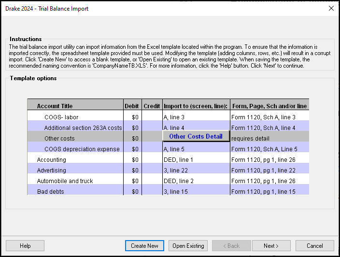The width and height of the screenshot is (340, 257).
Task: Select the 'Bad debts' account title
Action: tap(51, 191)
